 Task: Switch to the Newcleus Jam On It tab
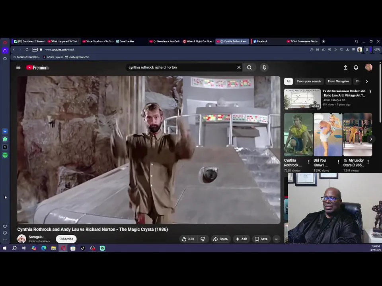[165, 41]
